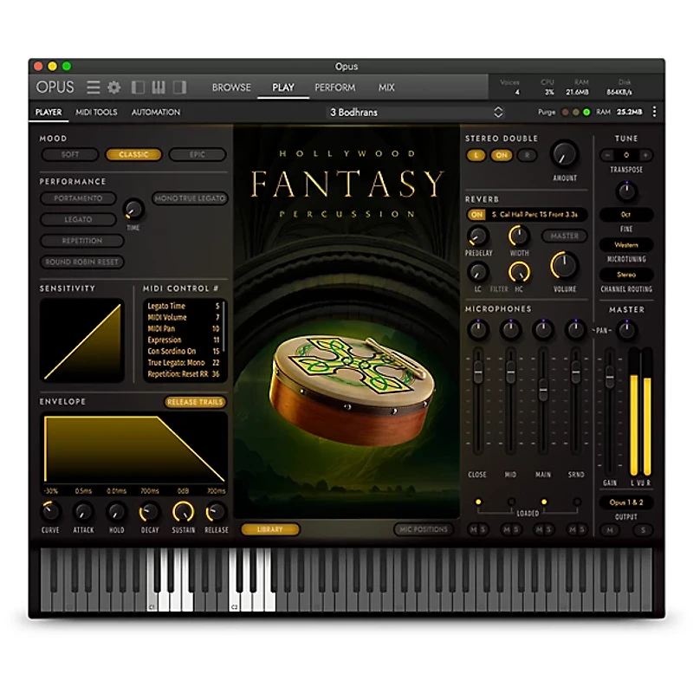Screen dimensions: 693x693
Task: Increase transpose with plus button
Action: point(645,155)
